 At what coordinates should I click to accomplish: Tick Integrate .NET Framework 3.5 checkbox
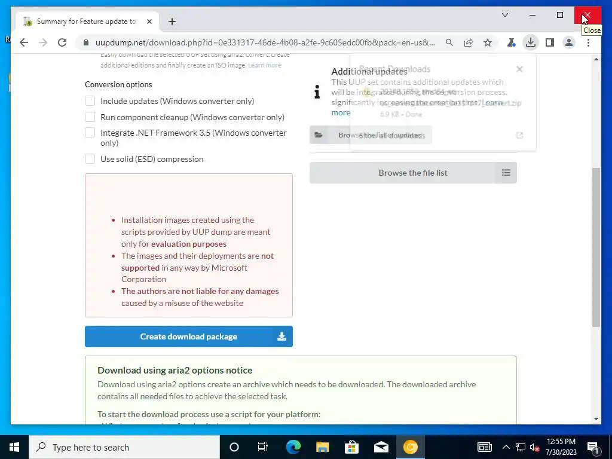pos(90,133)
